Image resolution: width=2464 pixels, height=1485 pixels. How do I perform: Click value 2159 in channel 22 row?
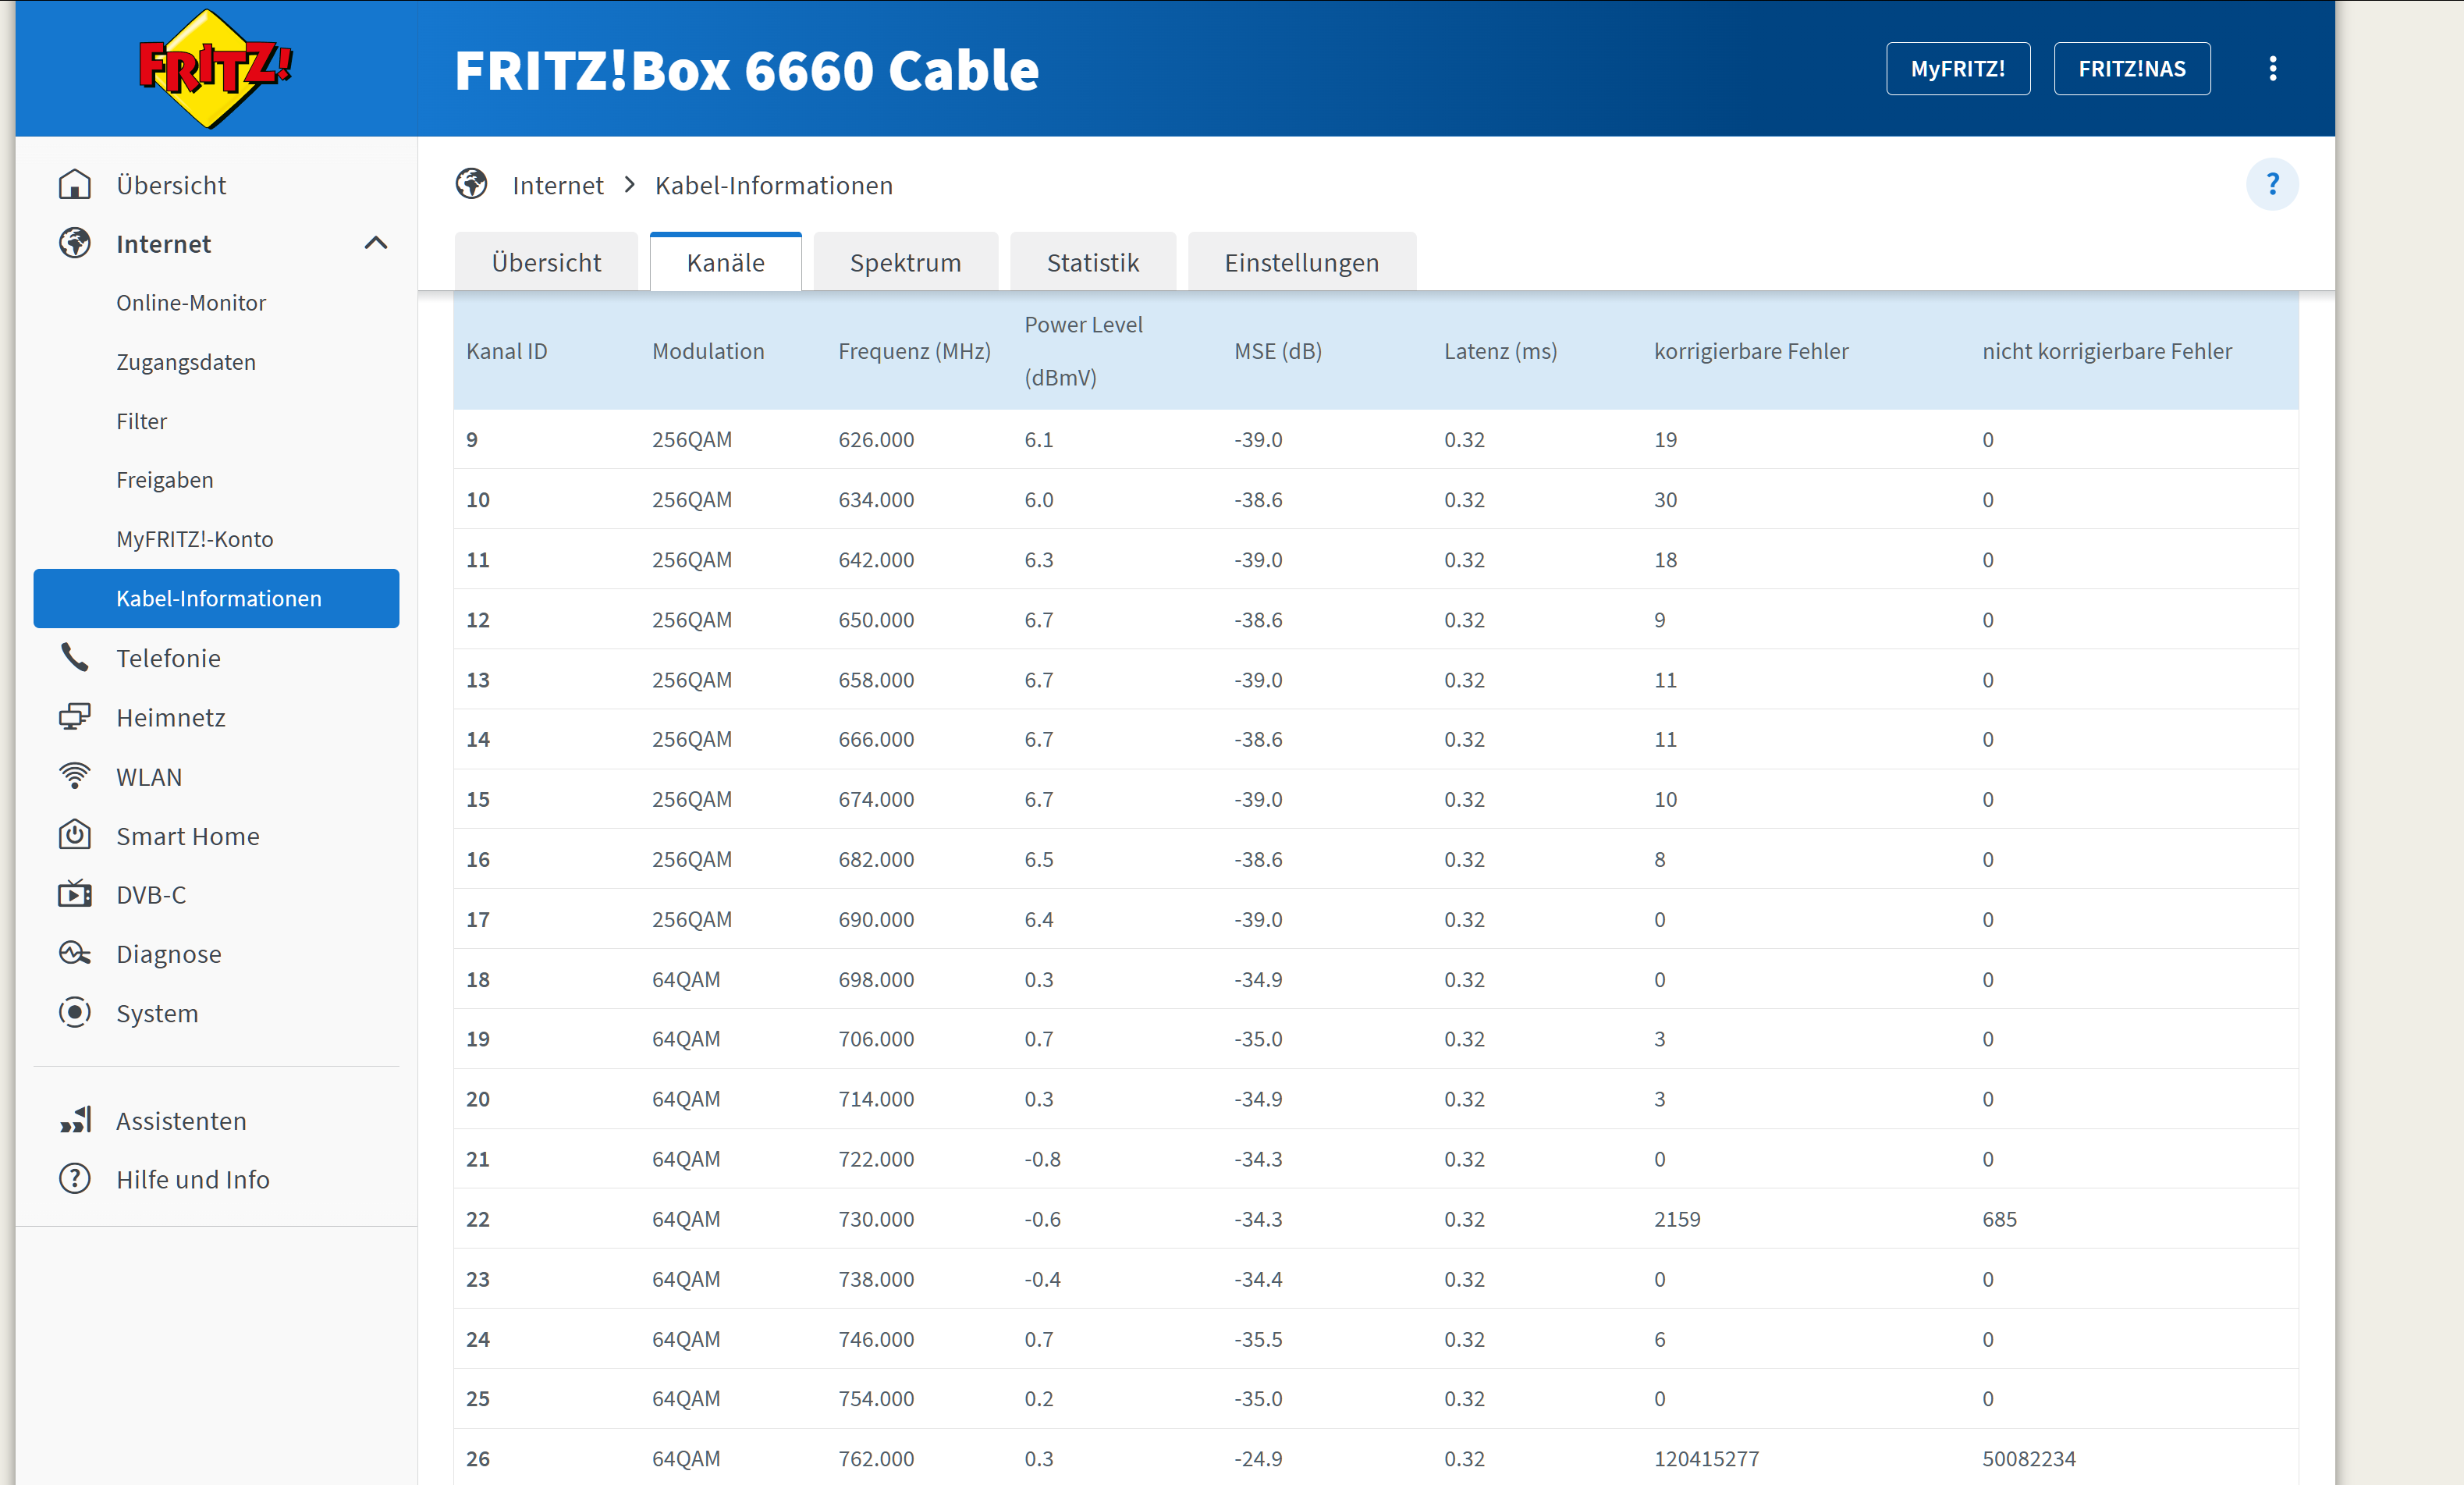tap(1677, 1218)
